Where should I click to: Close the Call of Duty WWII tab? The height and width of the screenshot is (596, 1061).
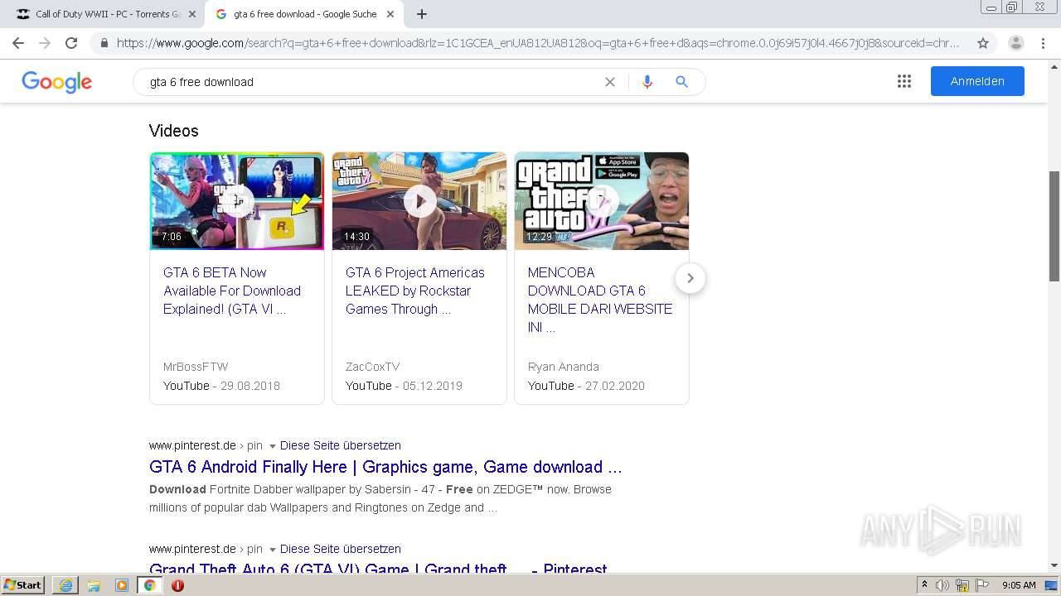click(192, 14)
